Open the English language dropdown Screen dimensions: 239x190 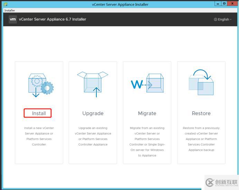[223, 19]
